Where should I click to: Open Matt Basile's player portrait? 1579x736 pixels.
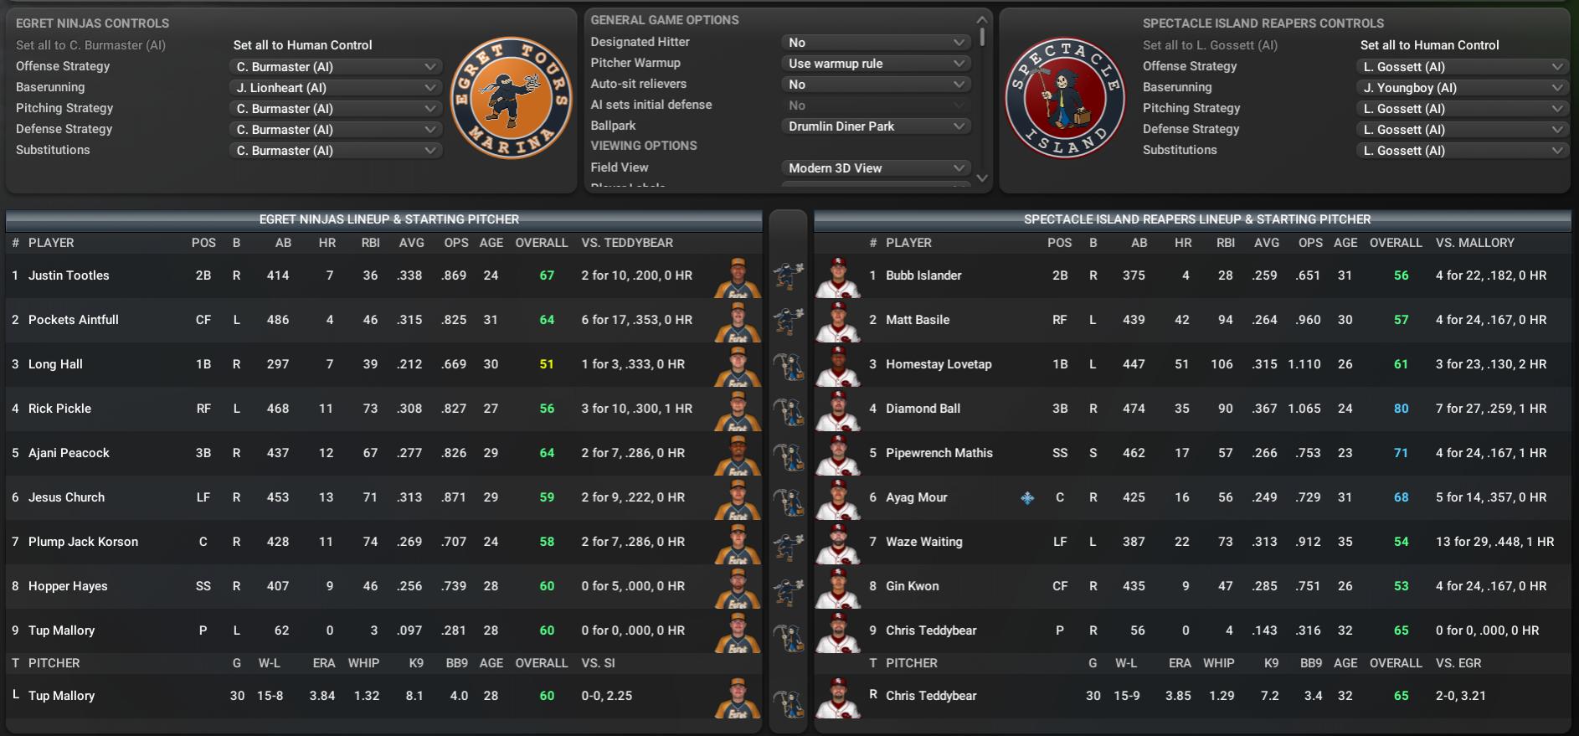pyautogui.click(x=838, y=321)
